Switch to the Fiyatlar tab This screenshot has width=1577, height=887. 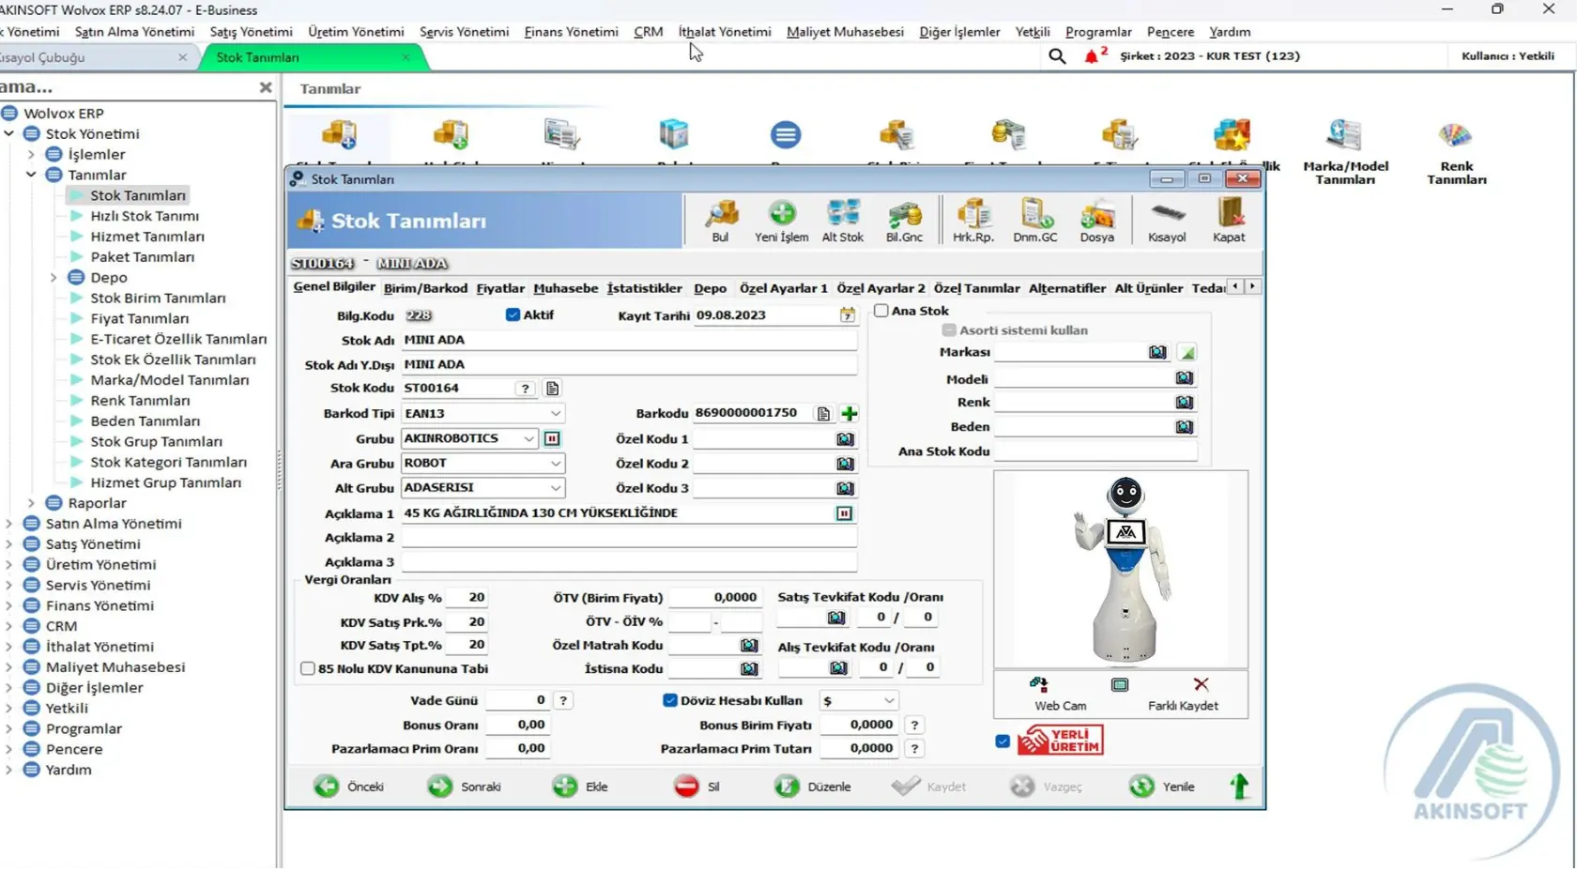(500, 288)
